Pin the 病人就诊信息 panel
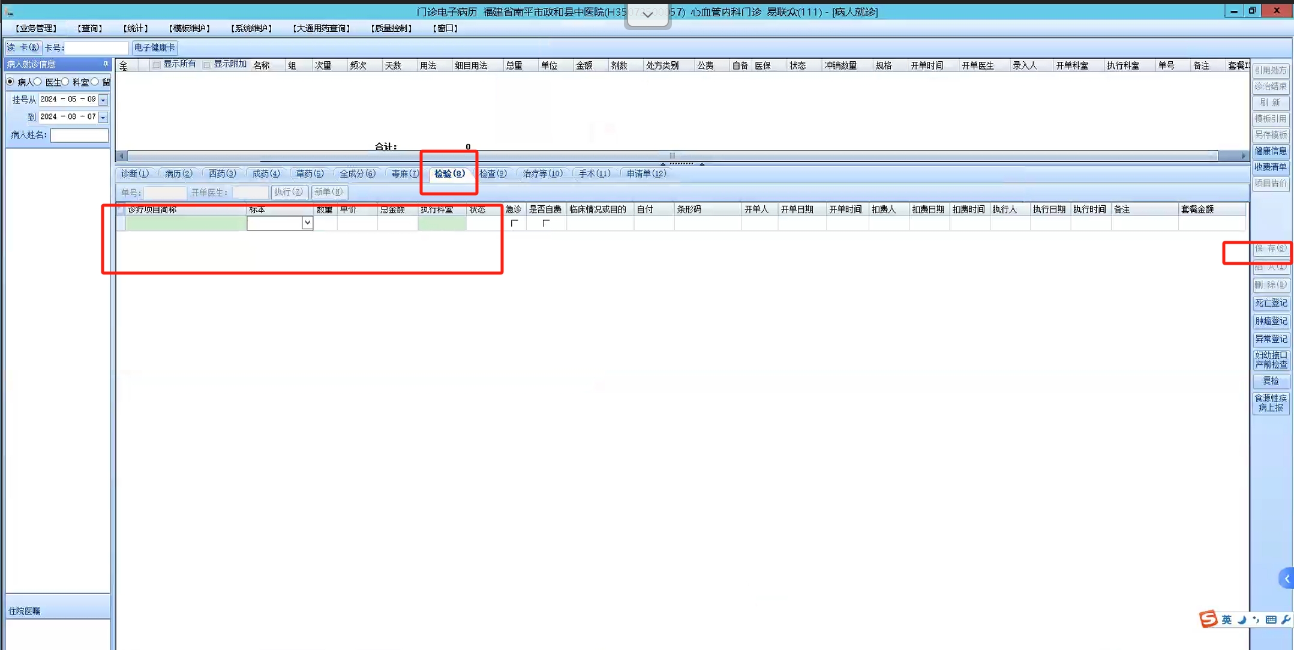 [x=106, y=64]
